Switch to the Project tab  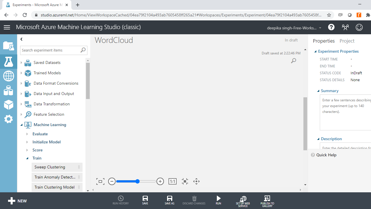pyautogui.click(x=347, y=41)
